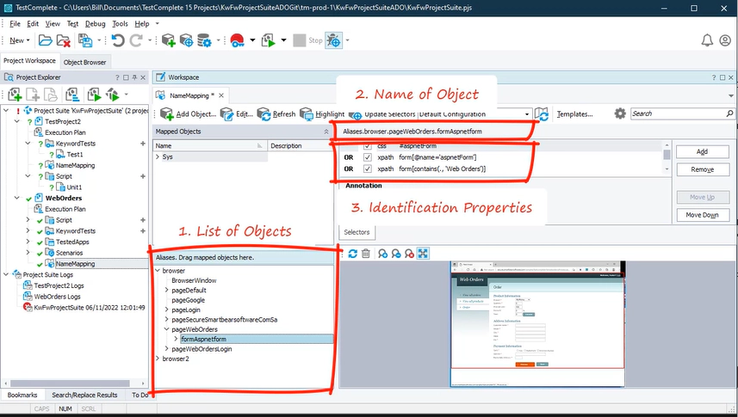Click the Move Down button
Screen dimensions: 738x417
[702, 215]
